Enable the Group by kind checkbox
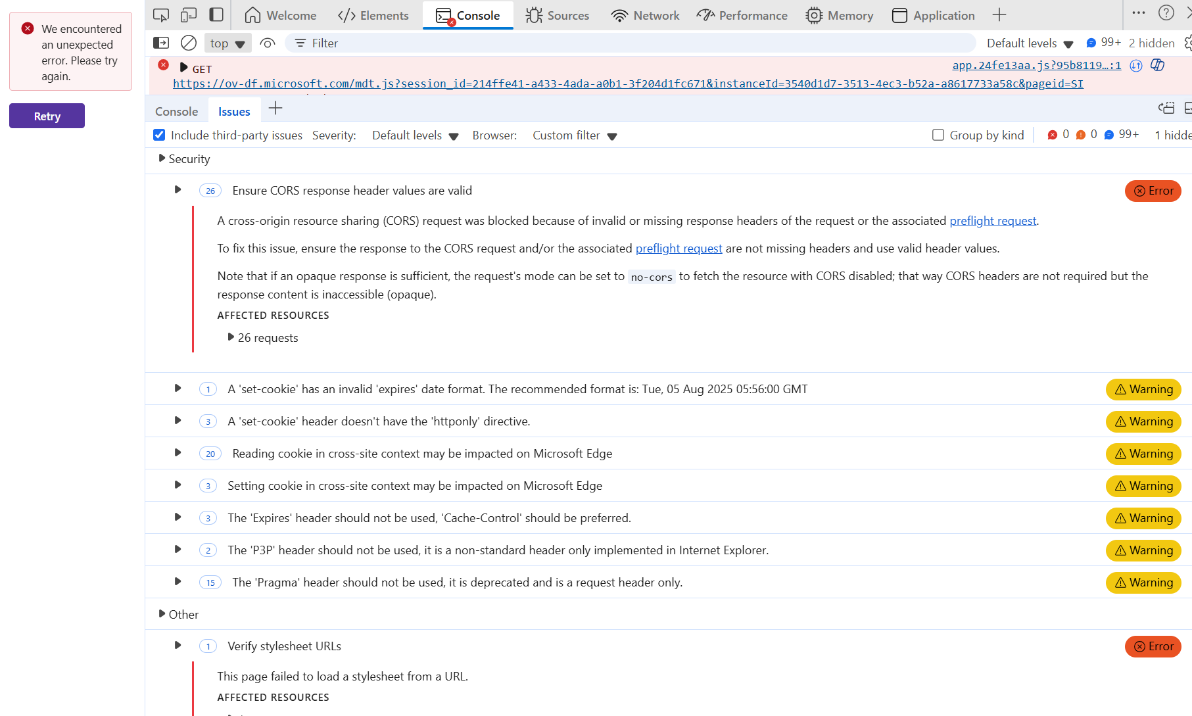Image resolution: width=1192 pixels, height=716 pixels. tap(938, 135)
